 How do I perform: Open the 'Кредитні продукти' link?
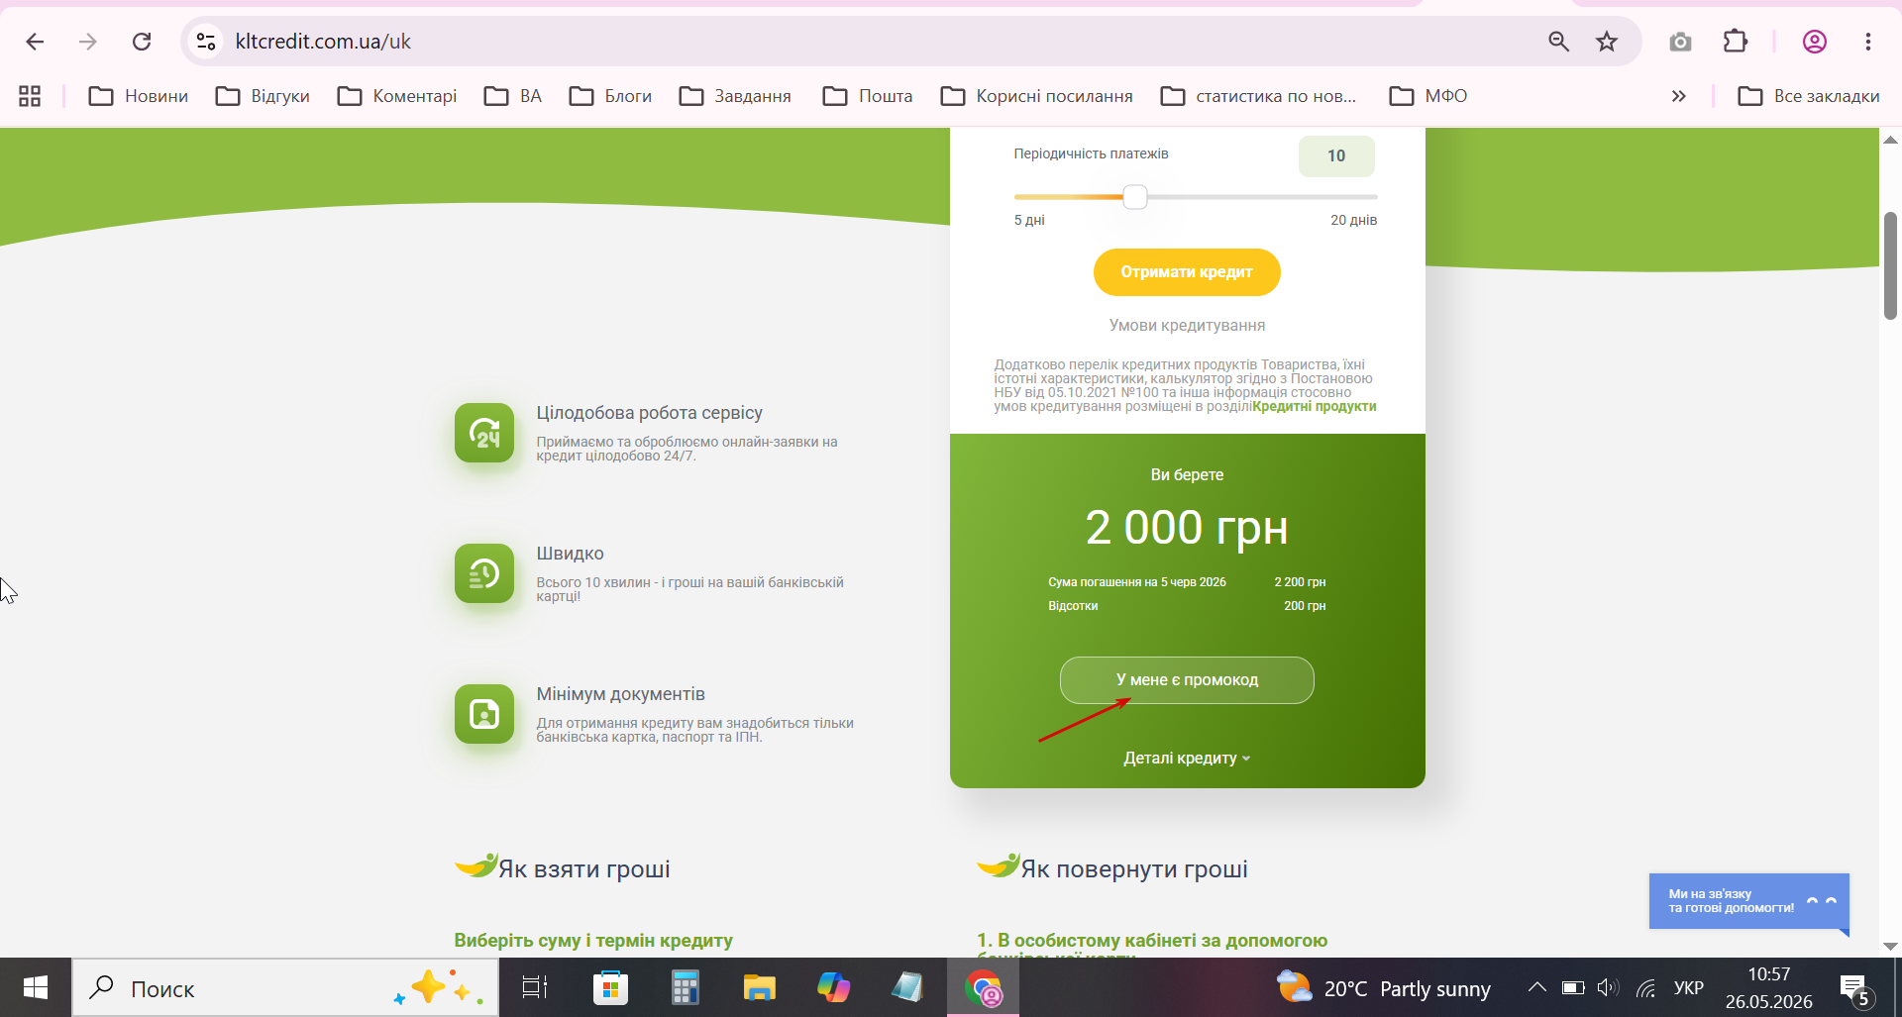[x=1314, y=407]
